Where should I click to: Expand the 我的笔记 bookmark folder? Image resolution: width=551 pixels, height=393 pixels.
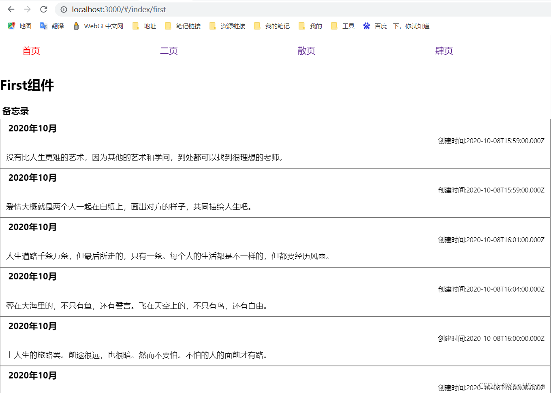[276, 25]
